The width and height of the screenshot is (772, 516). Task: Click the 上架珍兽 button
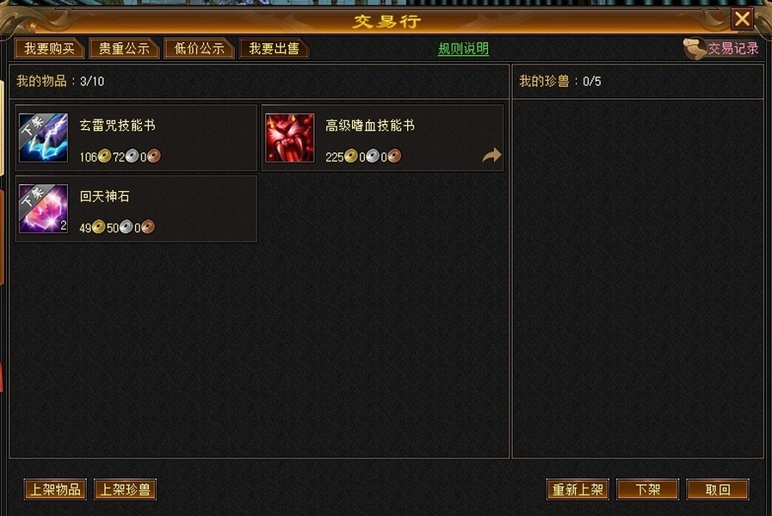(125, 489)
